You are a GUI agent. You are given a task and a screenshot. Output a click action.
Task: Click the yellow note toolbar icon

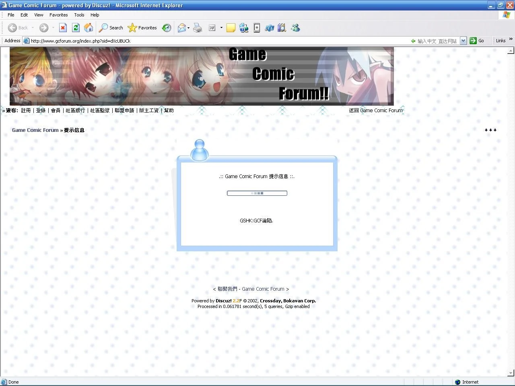231,28
